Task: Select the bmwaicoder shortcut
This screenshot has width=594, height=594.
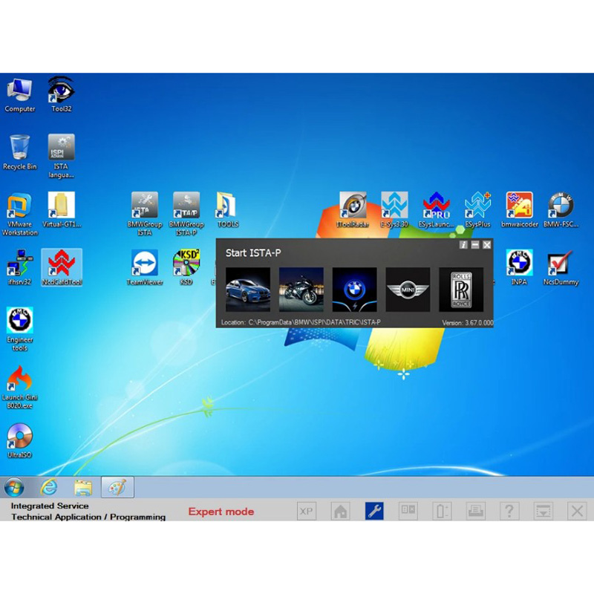Action: point(519,210)
